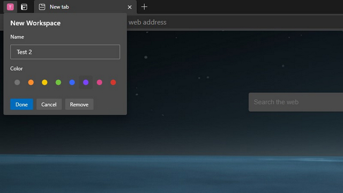Open a new tab with plus icon
Image resolution: width=343 pixels, height=193 pixels.
144,7
